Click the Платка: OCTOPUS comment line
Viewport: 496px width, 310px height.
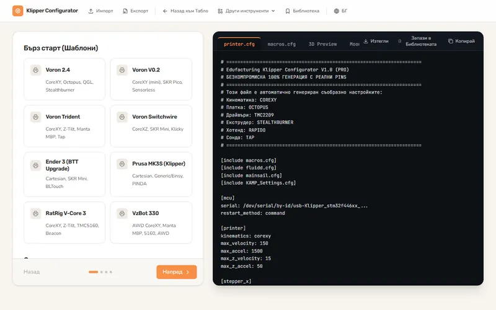pyautogui.click(x=244, y=107)
